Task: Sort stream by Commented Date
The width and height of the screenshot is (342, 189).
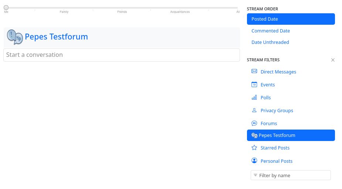Action: pyautogui.click(x=271, y=31)
